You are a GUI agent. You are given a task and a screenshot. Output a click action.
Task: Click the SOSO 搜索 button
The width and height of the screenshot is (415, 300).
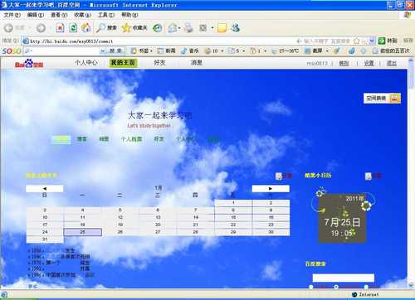tap(115, 51)
